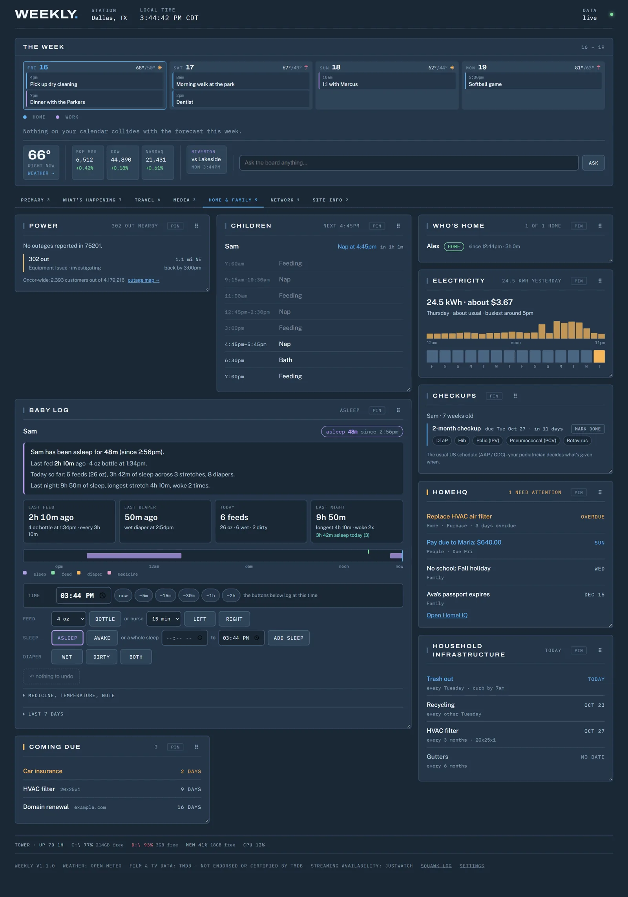The width and height of the screenshot is (628, 897).
Task: Expand Medicine, Temperature, Note section
Action: point(69,695)
